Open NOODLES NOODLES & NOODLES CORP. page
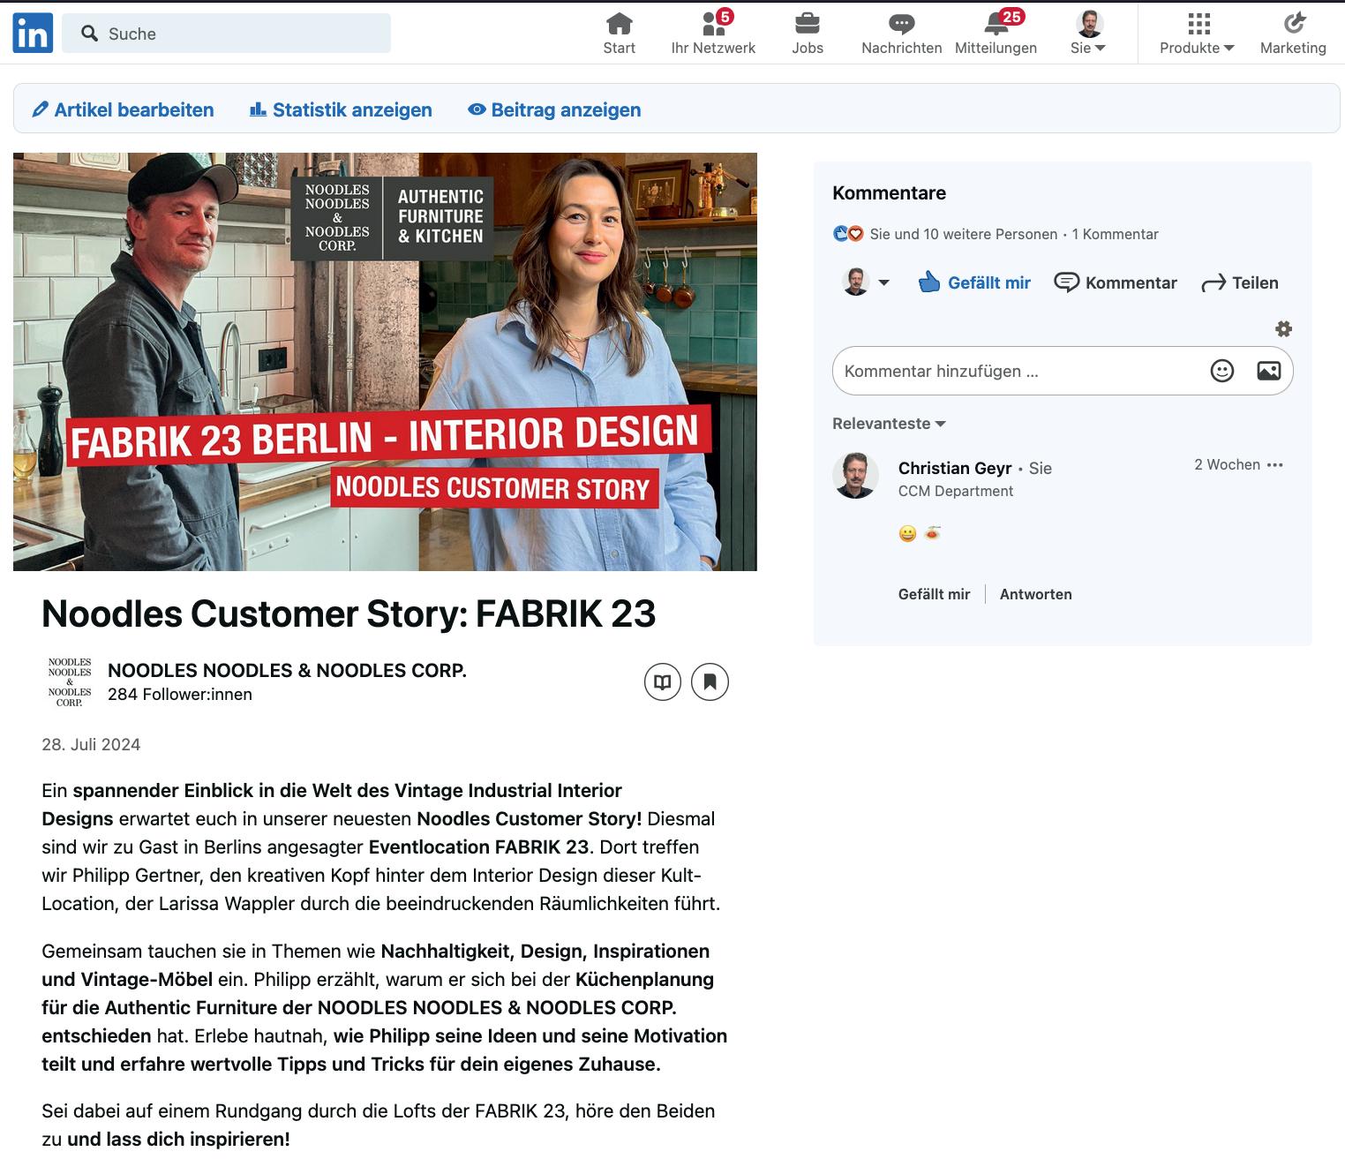Screen dimensions: 1345x1174 pyautogui.click(x=287, y=670)
